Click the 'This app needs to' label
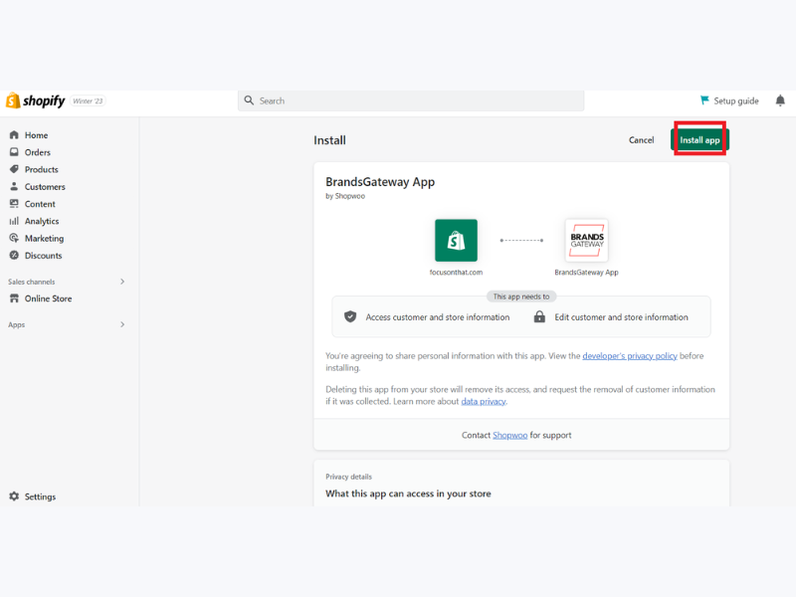Screen dimensions: 796x597 tap(521, 297)
